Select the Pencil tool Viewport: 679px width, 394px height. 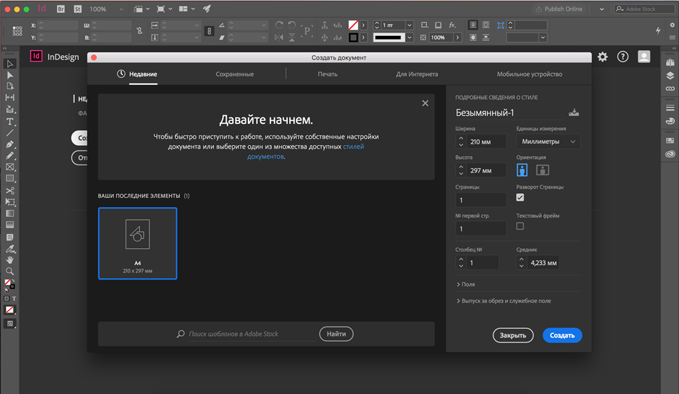(x=10, y=155)
